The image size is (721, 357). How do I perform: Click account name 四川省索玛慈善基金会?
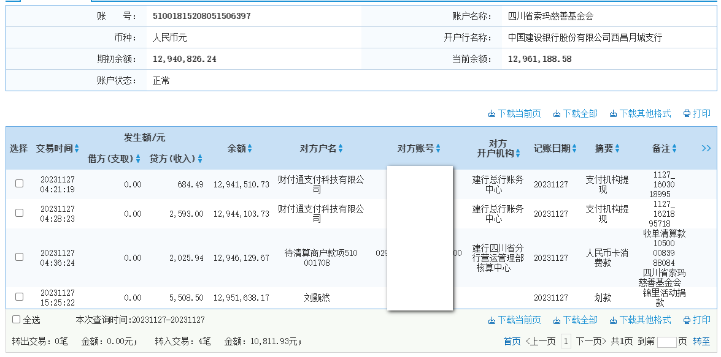(551, 17)
